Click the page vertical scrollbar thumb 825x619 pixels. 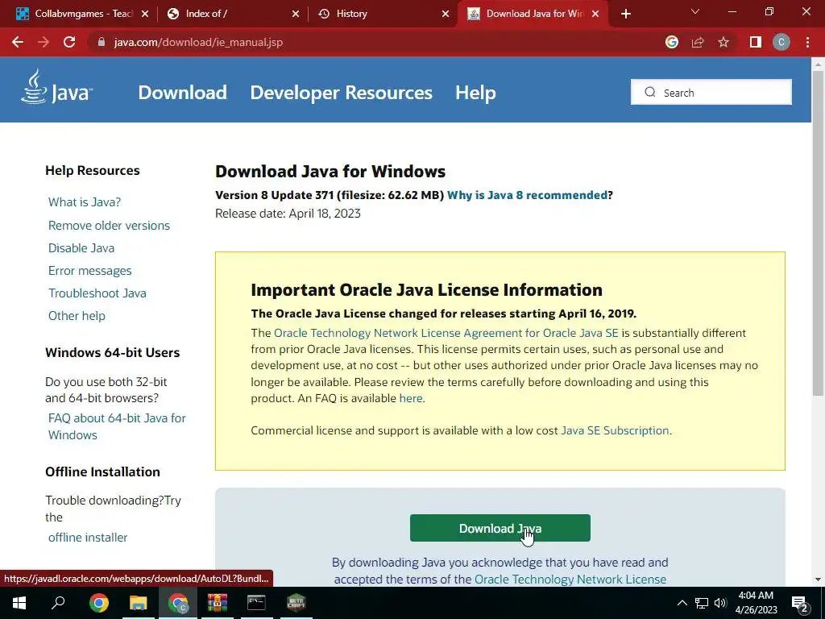818,231
